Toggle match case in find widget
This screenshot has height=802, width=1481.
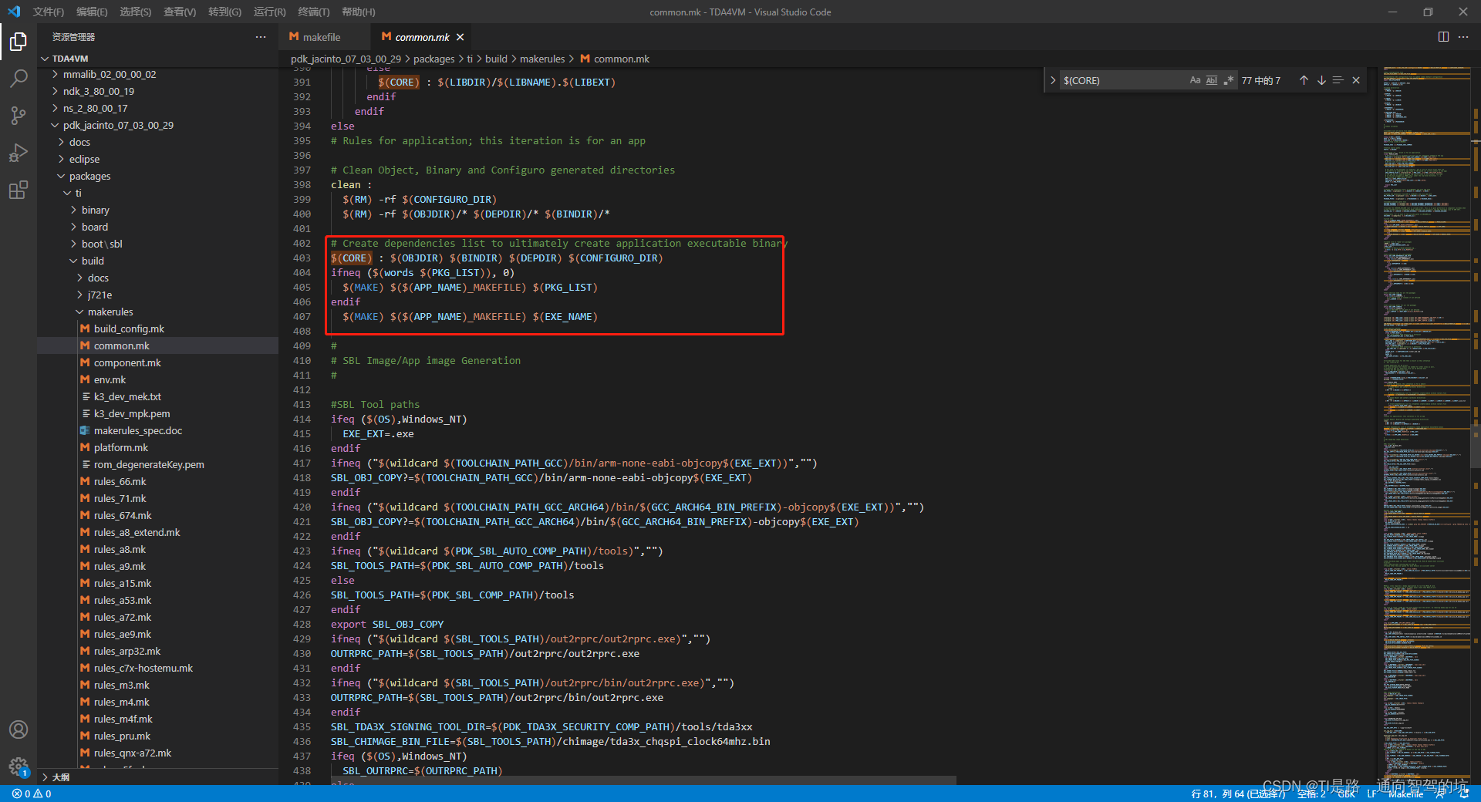1195,80
